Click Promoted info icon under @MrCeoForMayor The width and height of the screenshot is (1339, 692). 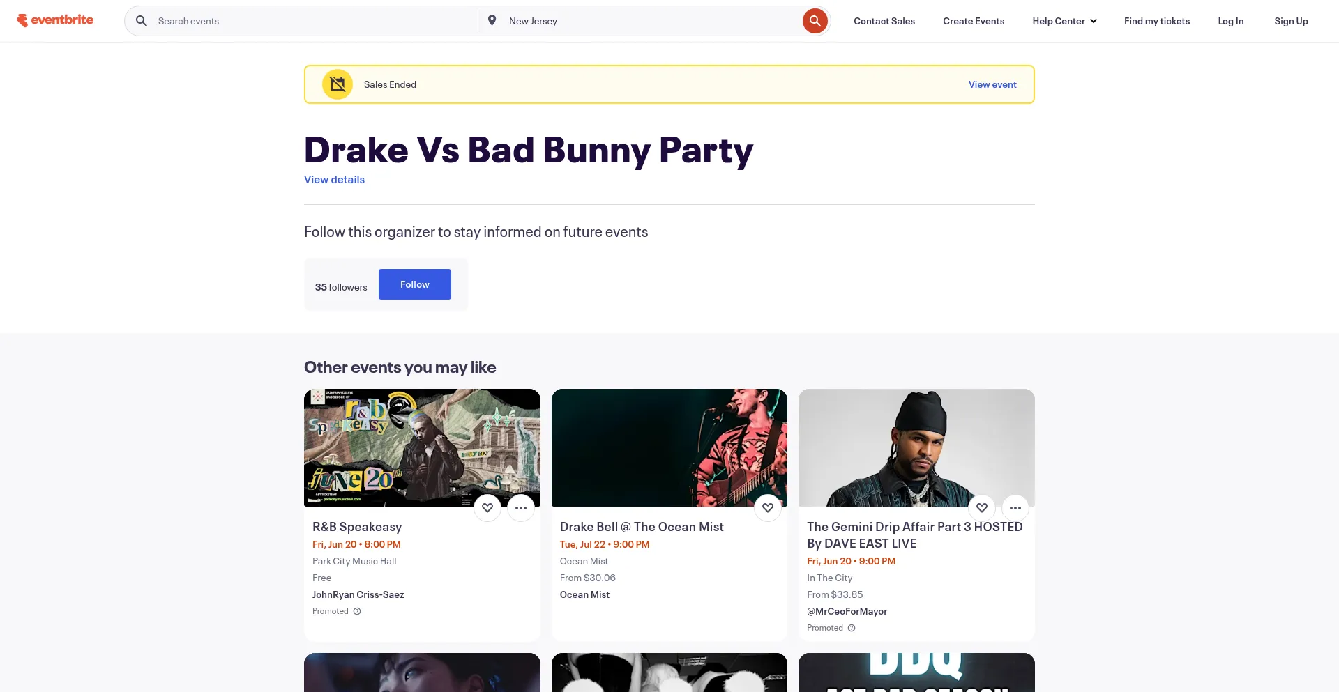(852, 628)
